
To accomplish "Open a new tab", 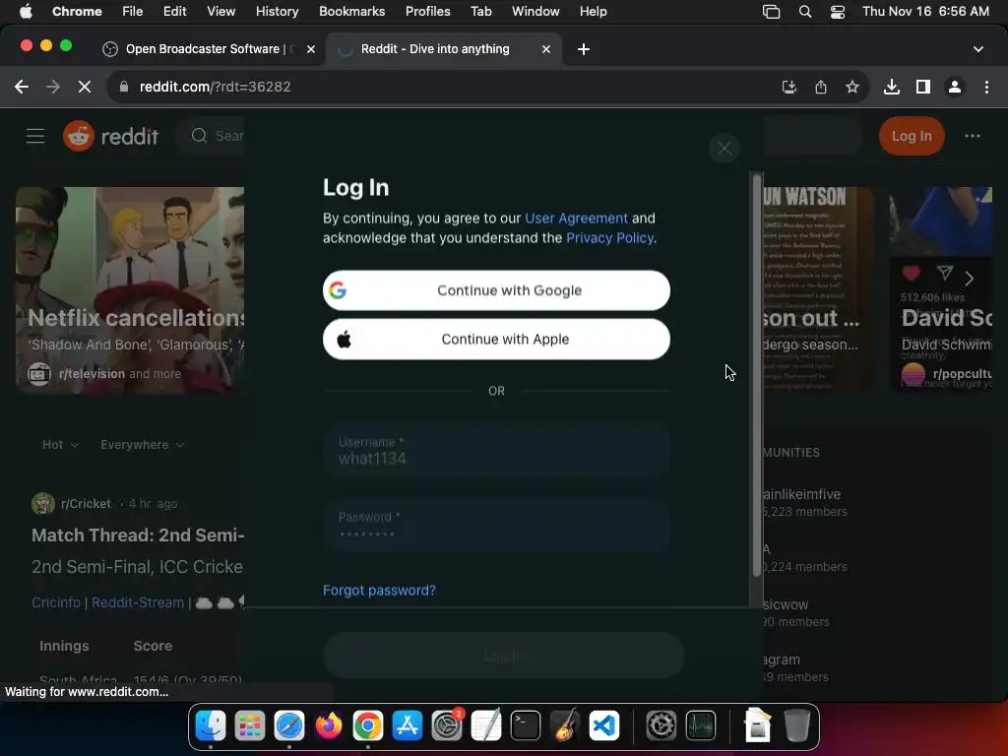I will pyautogui.click(x=583, y=49).
